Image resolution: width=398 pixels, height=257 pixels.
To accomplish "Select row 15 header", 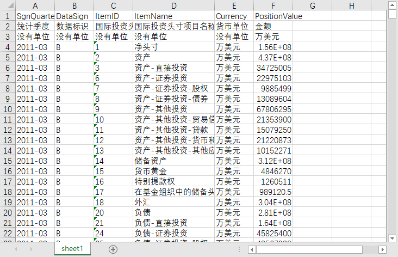I will 8,161.
